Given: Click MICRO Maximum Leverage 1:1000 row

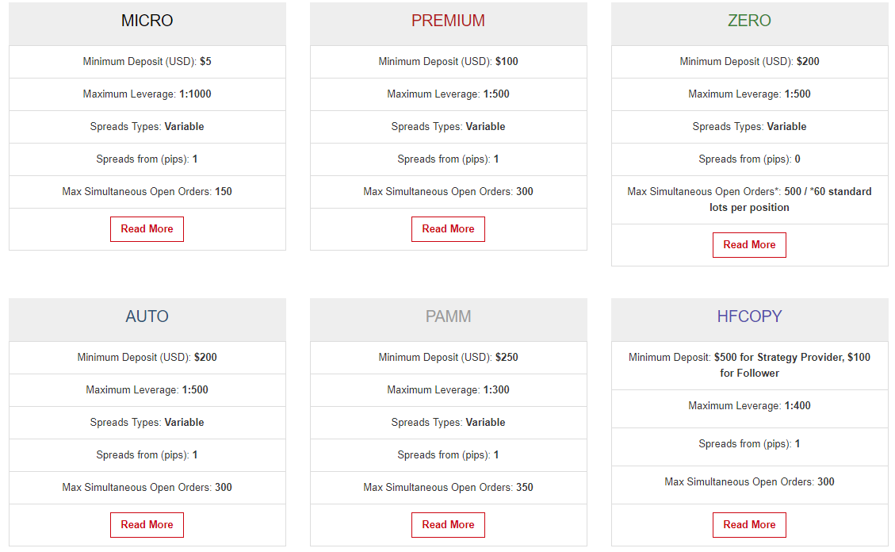Looking at the screenshot, I should tap(147, 94).
